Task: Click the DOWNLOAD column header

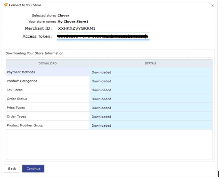Action: 47,64
